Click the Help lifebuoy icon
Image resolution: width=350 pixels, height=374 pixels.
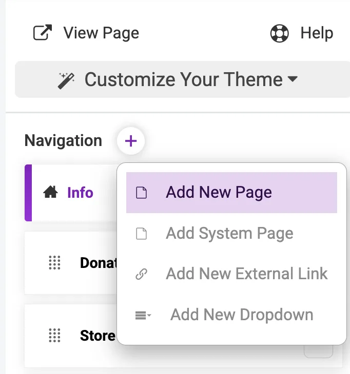(280, 34)
